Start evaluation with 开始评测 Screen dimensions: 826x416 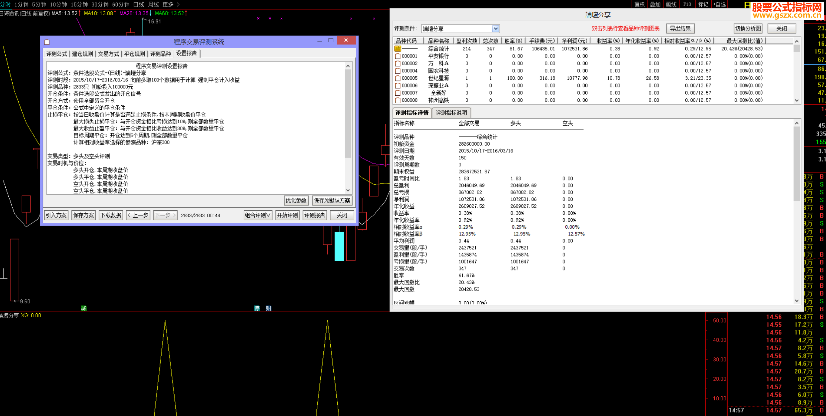288,215
